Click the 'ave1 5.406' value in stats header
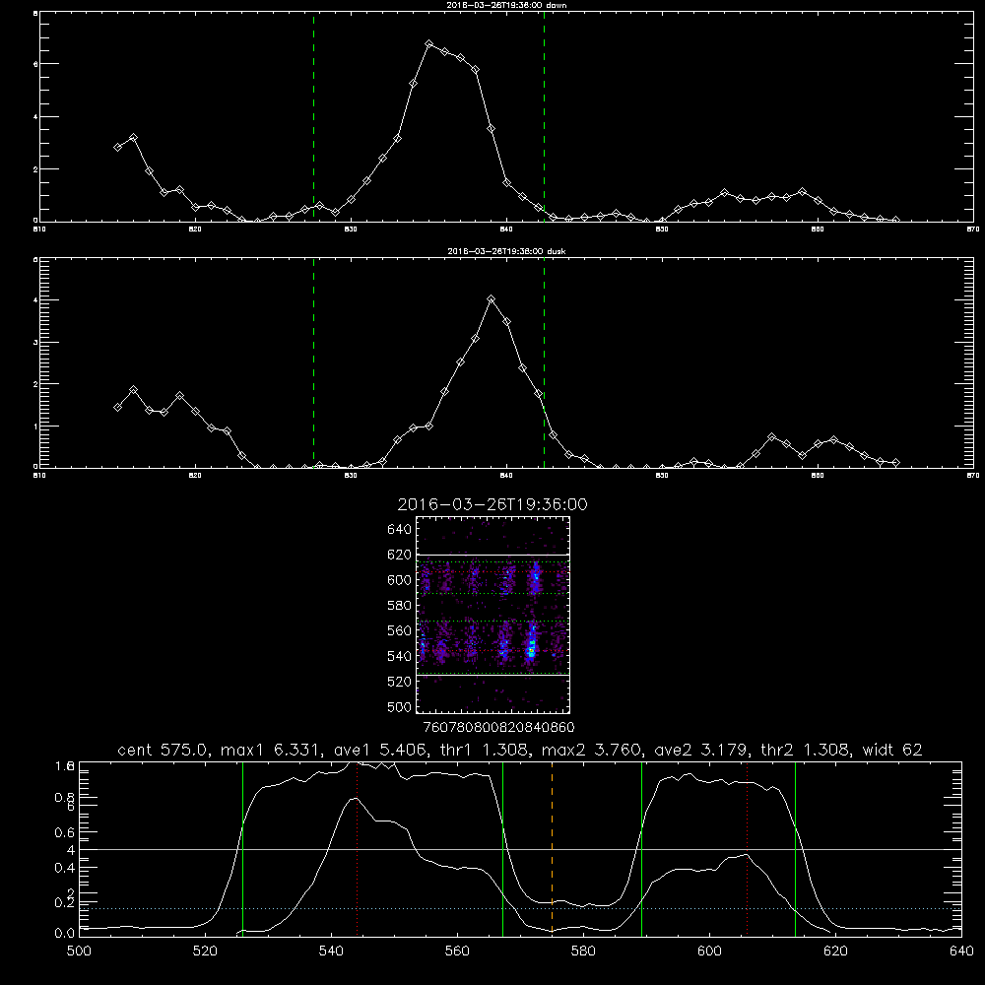This screenshot has width=985, height=985. tap(384, 750)
